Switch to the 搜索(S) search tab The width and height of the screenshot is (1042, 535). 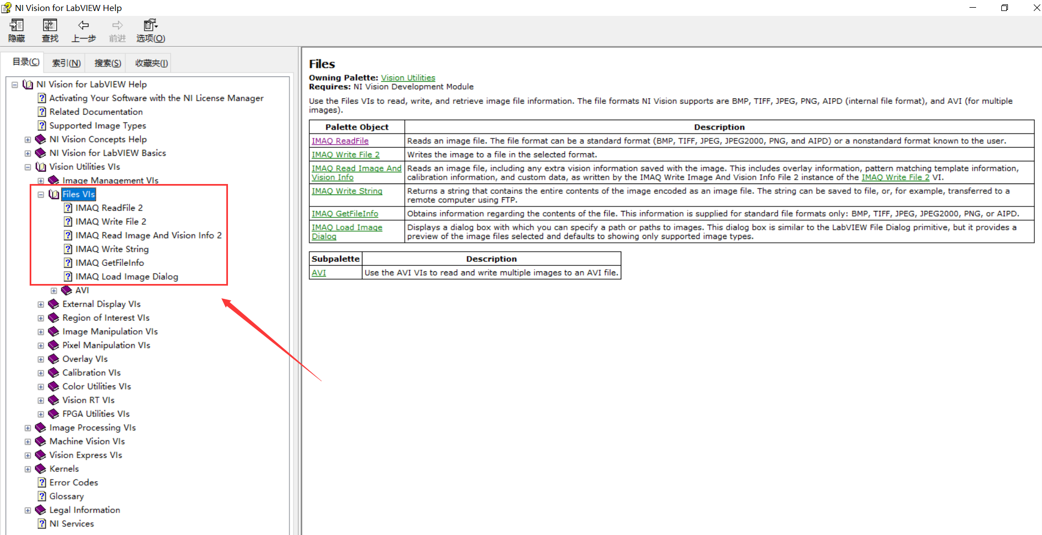(108, 63)
